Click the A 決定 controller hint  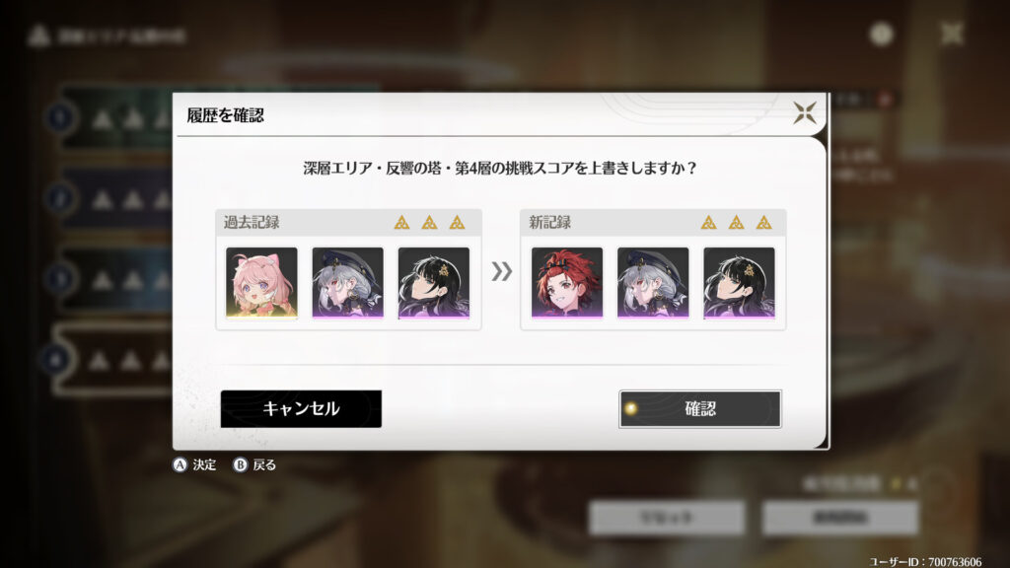(x=194, y=464)
